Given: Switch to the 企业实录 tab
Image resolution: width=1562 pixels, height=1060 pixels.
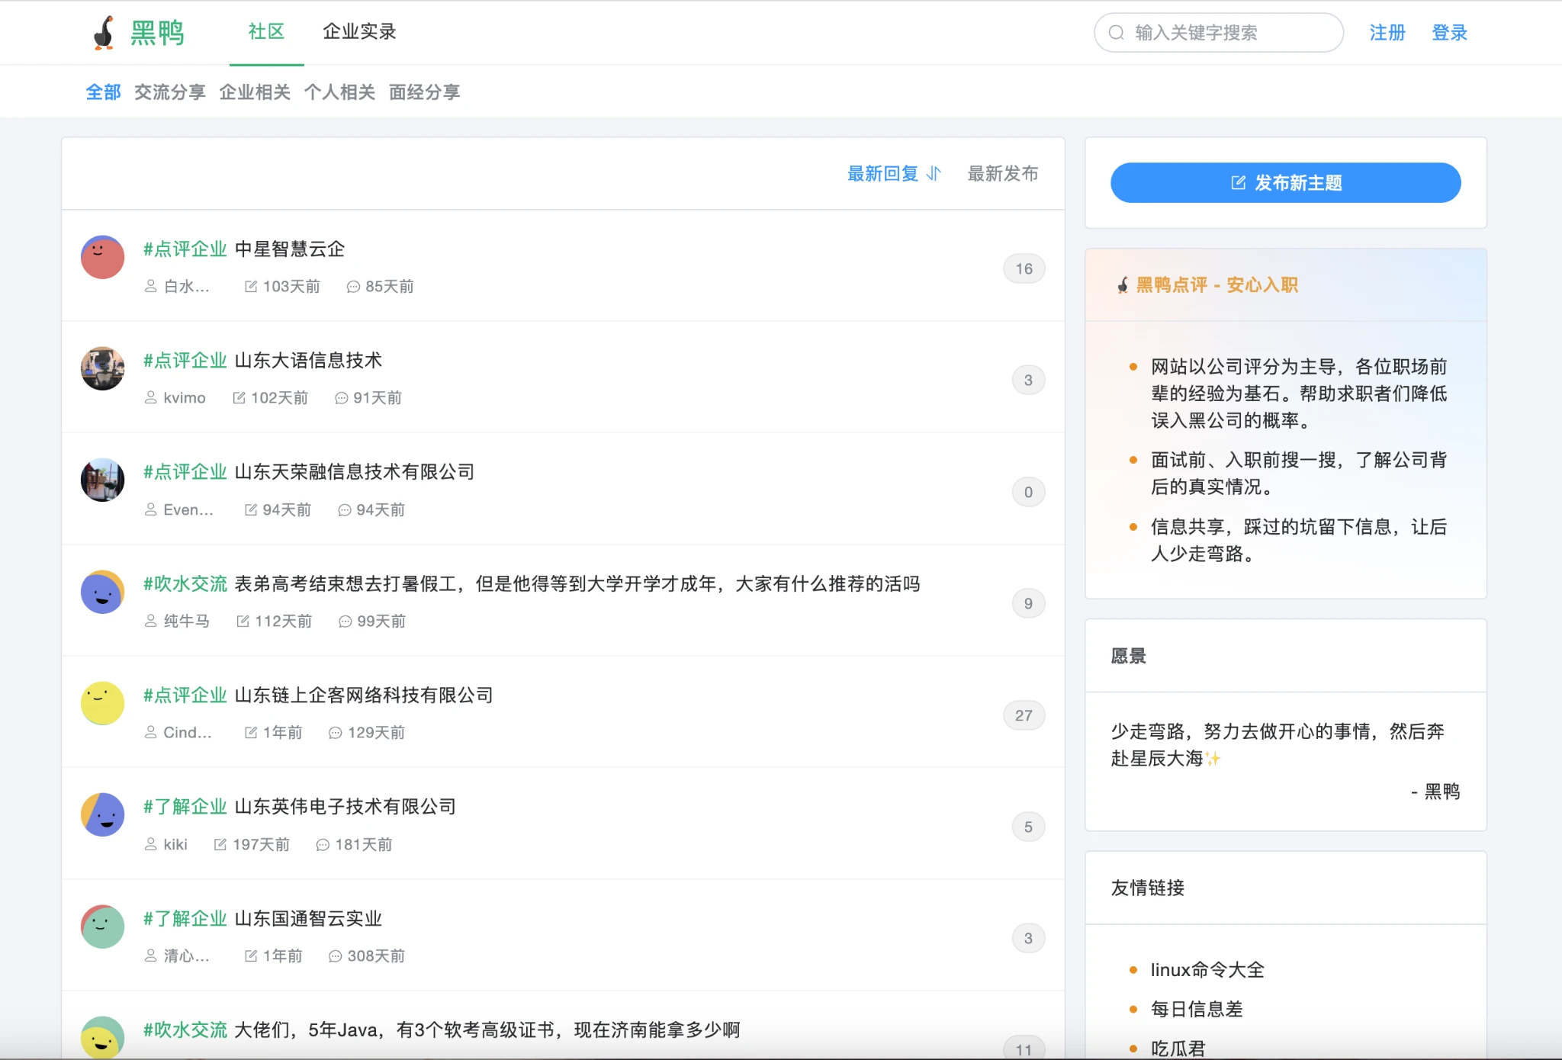Looking at the screenshot, I should pos(359,32).
